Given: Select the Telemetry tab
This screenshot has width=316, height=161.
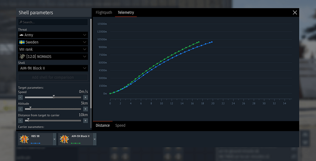Looking at the screenshot, I should (x=126, y=13).
